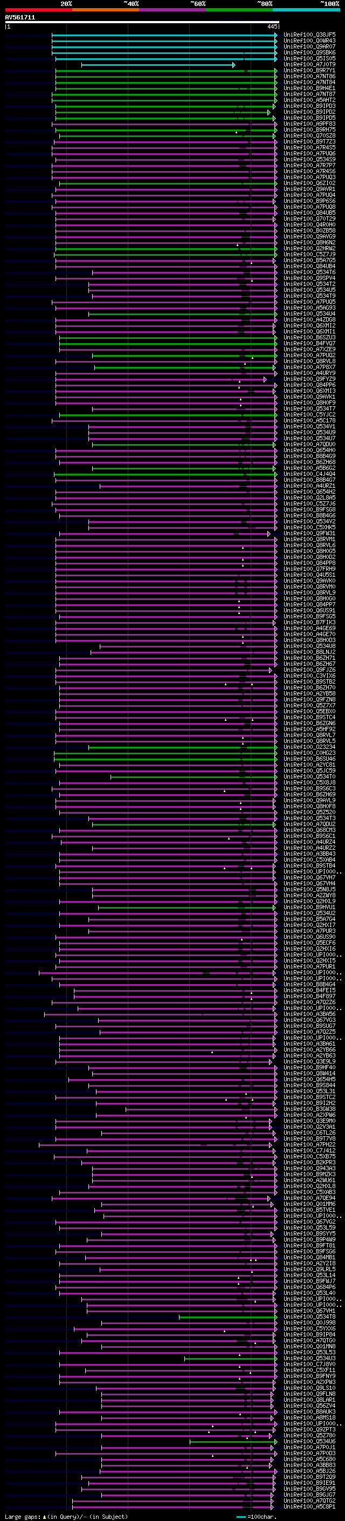
Task: Select the UniRef100_B9RH75 label
Action: 309,130
